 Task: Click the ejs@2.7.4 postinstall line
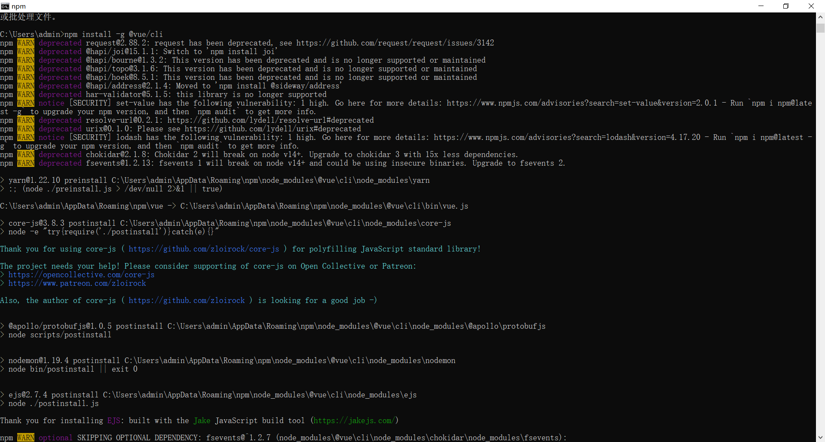[208, 395]
